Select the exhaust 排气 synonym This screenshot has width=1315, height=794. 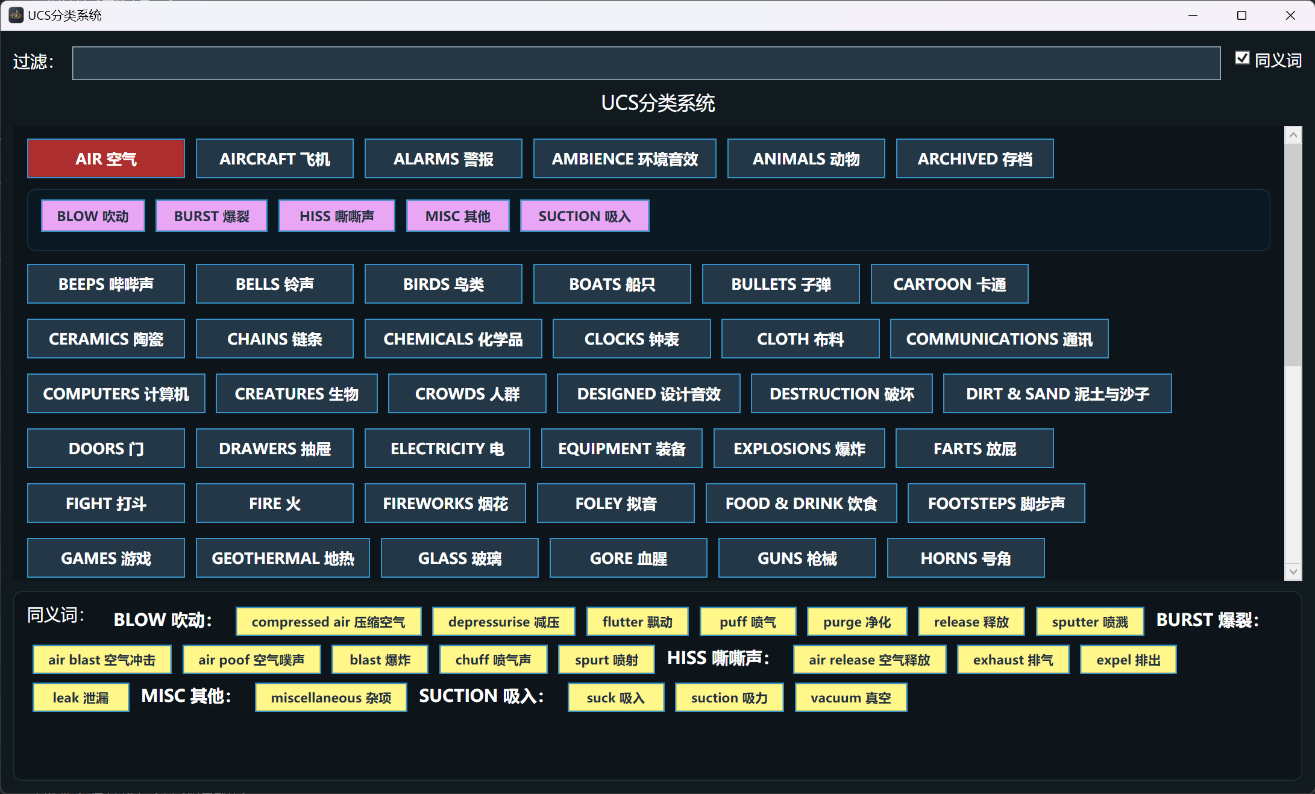click(x=1013, y=659)
